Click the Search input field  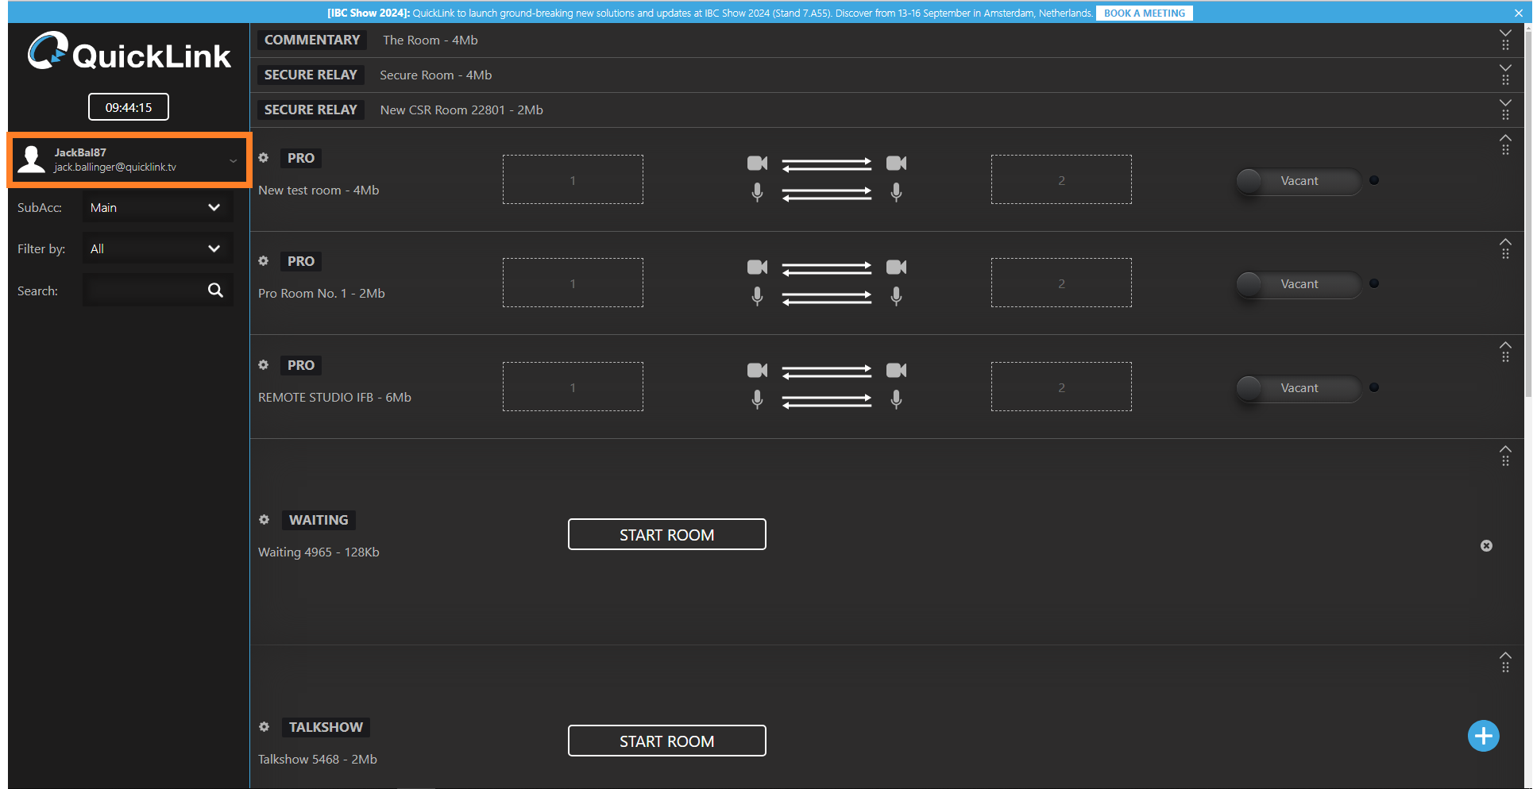click(143, 291)
